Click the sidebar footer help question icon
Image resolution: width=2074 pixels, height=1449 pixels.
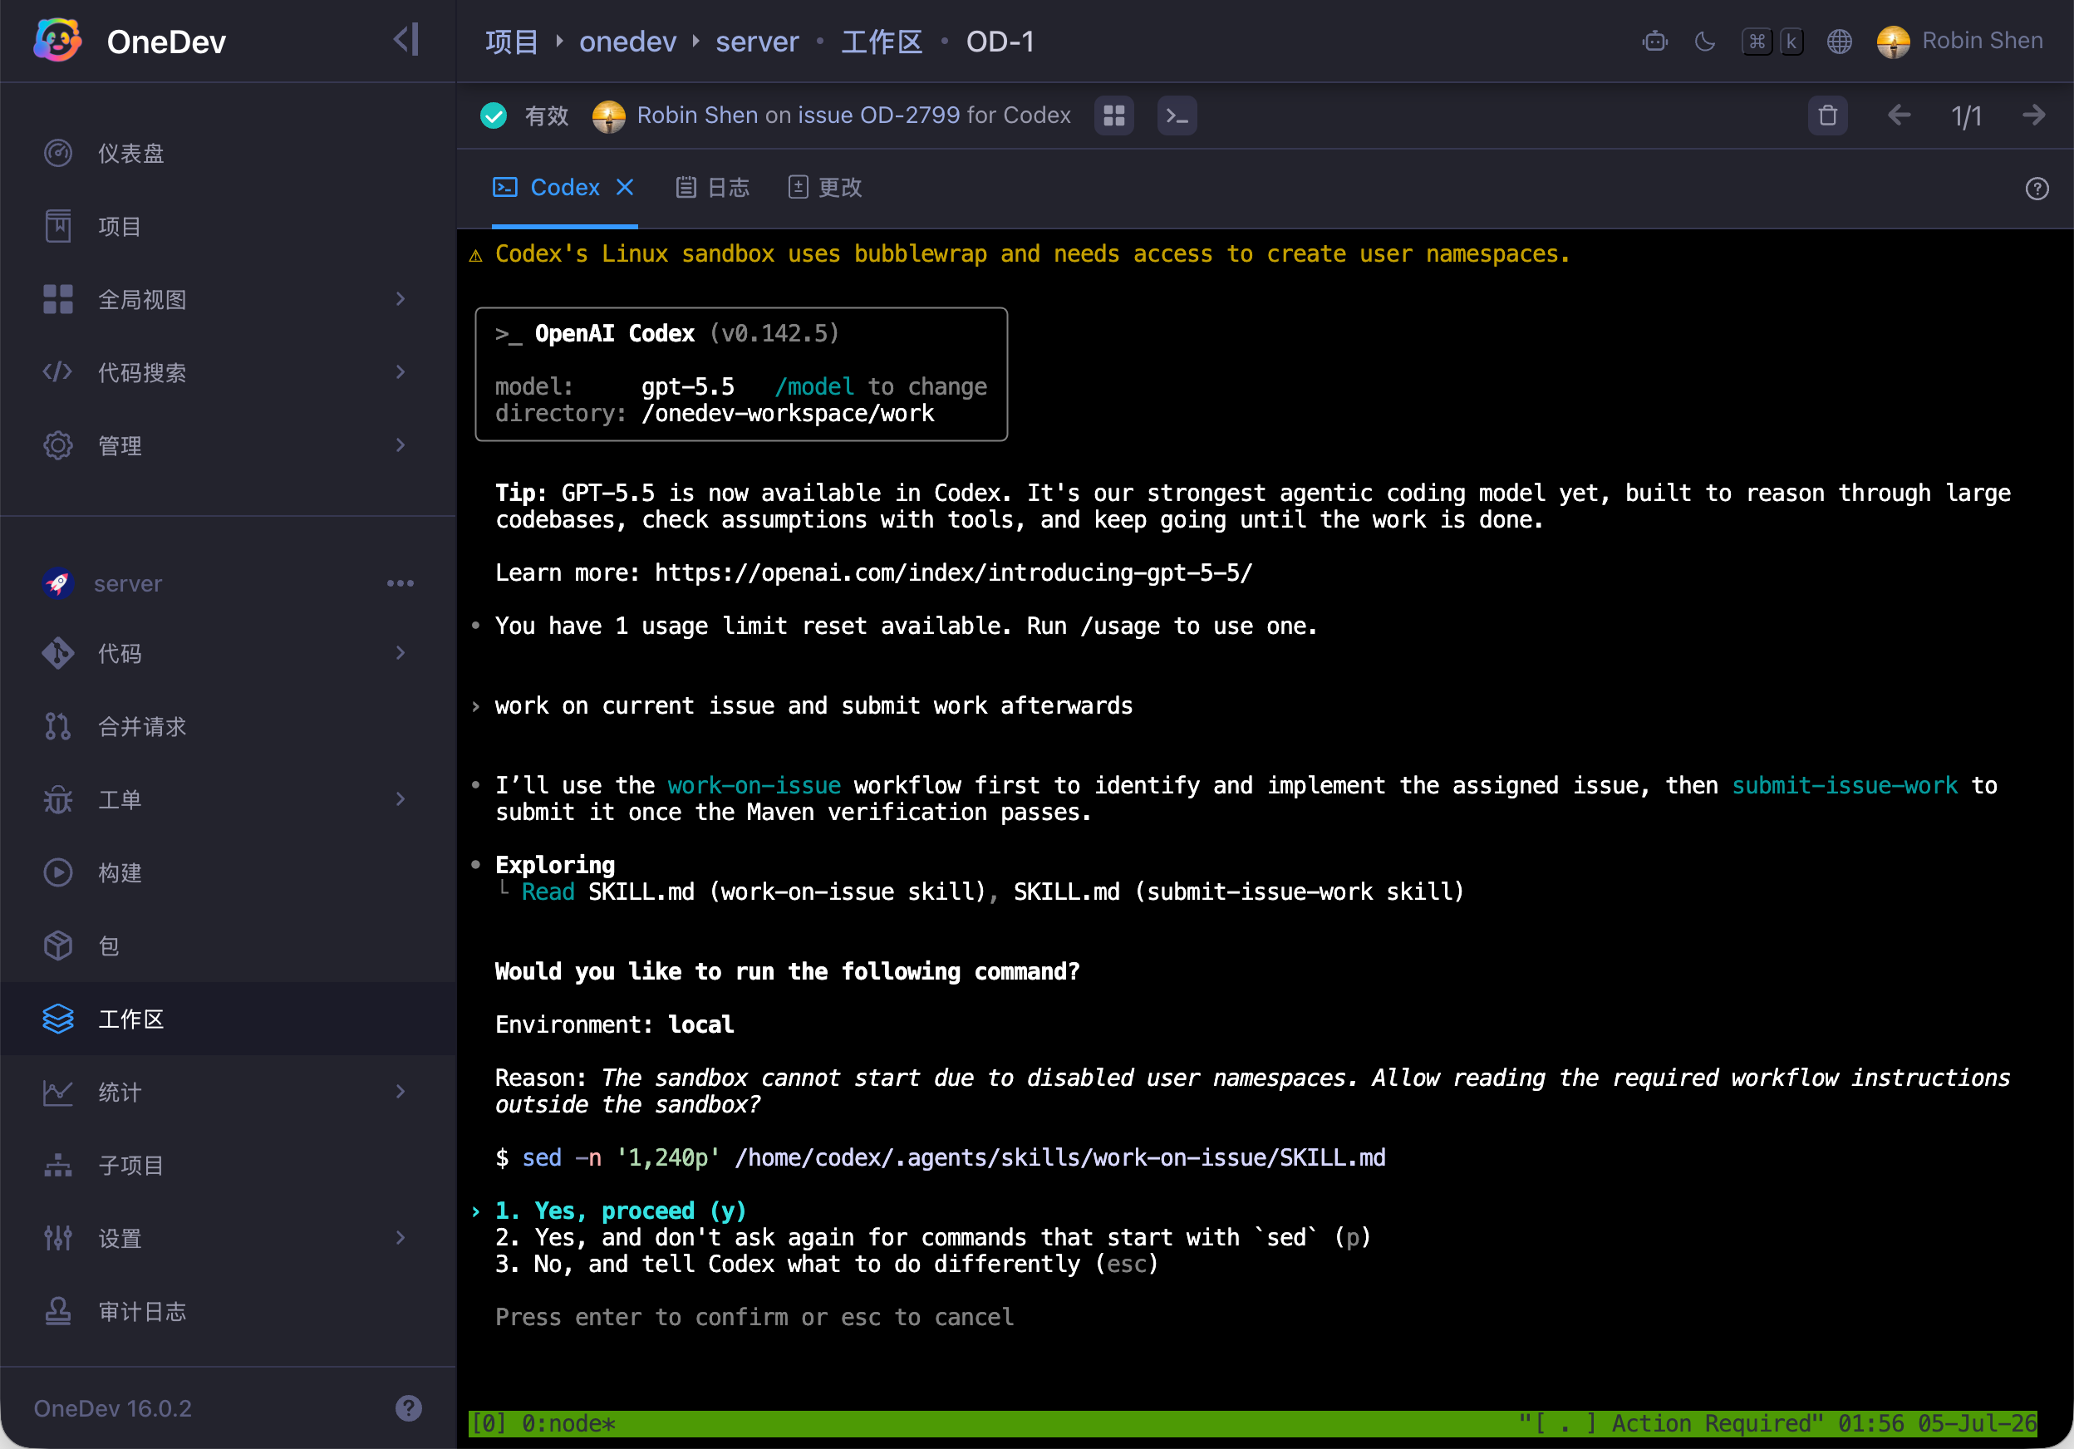tap(408, 1408)
